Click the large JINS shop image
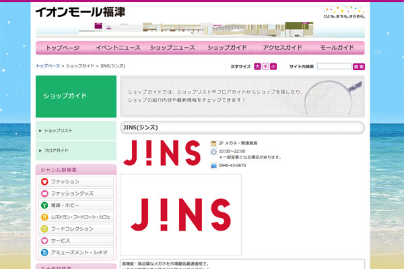 coord(180,214)
